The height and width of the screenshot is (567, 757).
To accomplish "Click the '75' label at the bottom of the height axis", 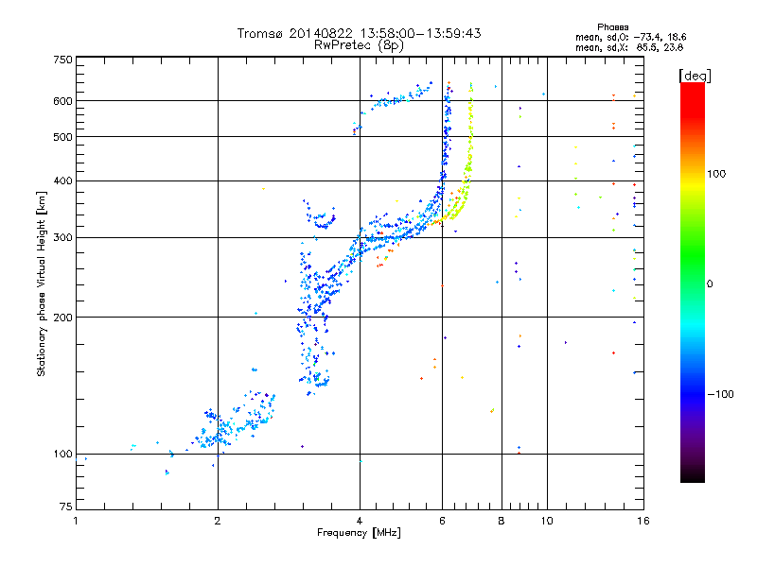I will tap(66, 507).
